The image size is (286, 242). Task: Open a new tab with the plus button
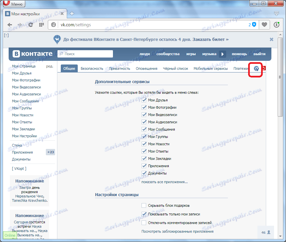[72, 14]
